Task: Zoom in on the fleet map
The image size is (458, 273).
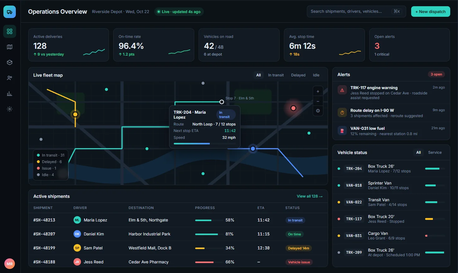Action: point(318,91)
